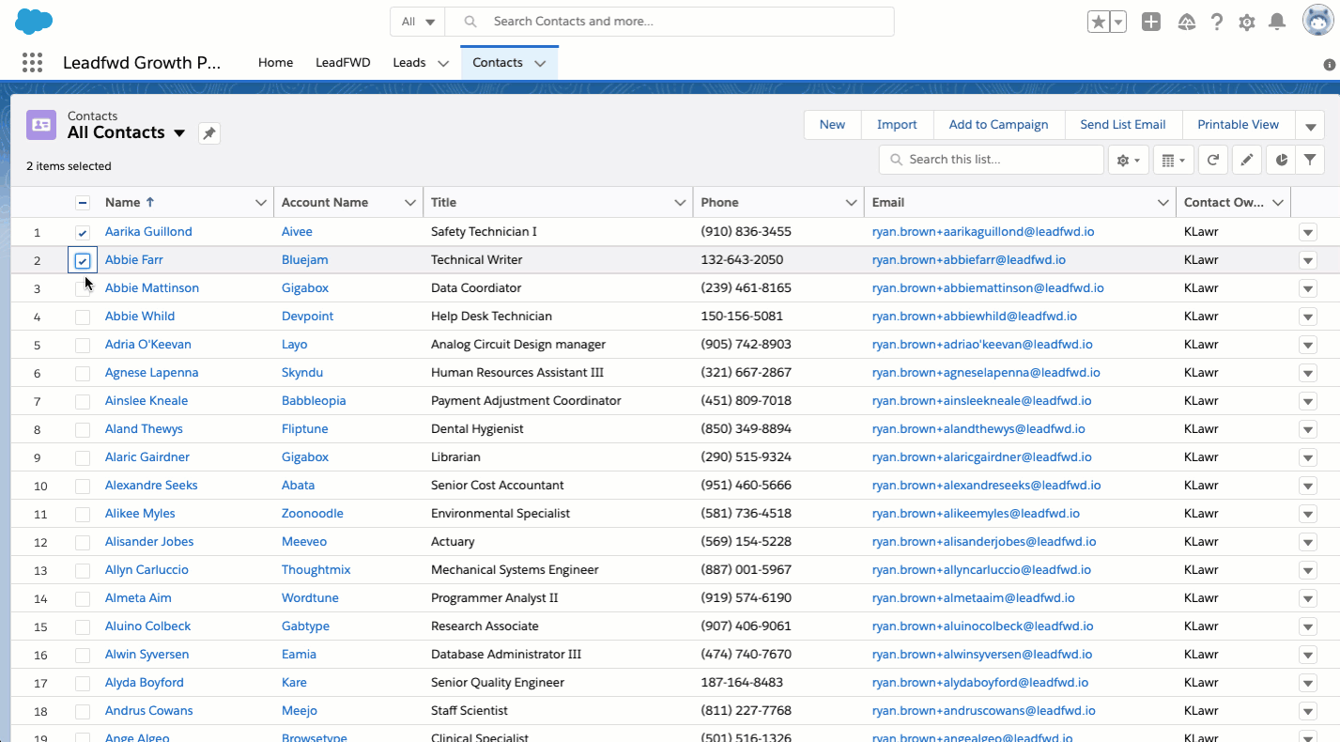Open the Global Actions plus icon
1340x742 pixels.
point(1151,23)
